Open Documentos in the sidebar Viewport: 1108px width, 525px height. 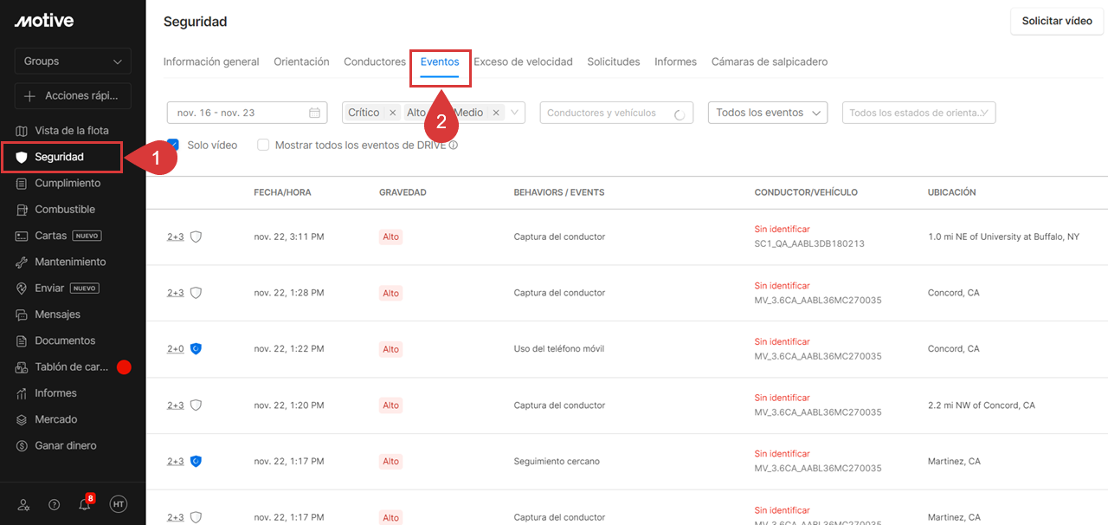(65, 340)
